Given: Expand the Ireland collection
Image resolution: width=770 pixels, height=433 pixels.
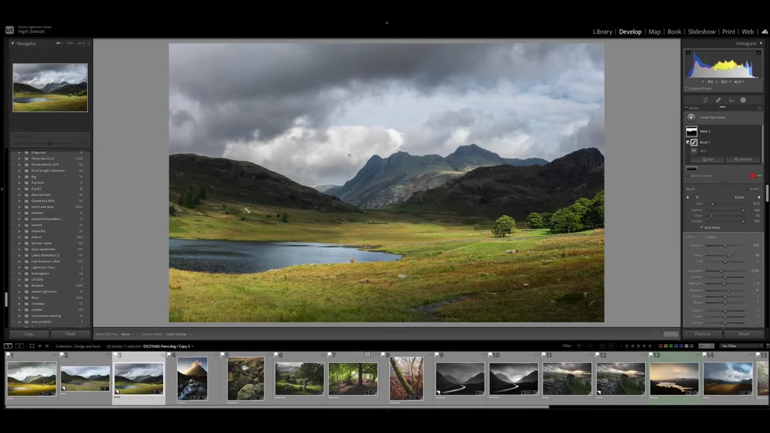Looking at the screenshot, I should coord(19,237).
